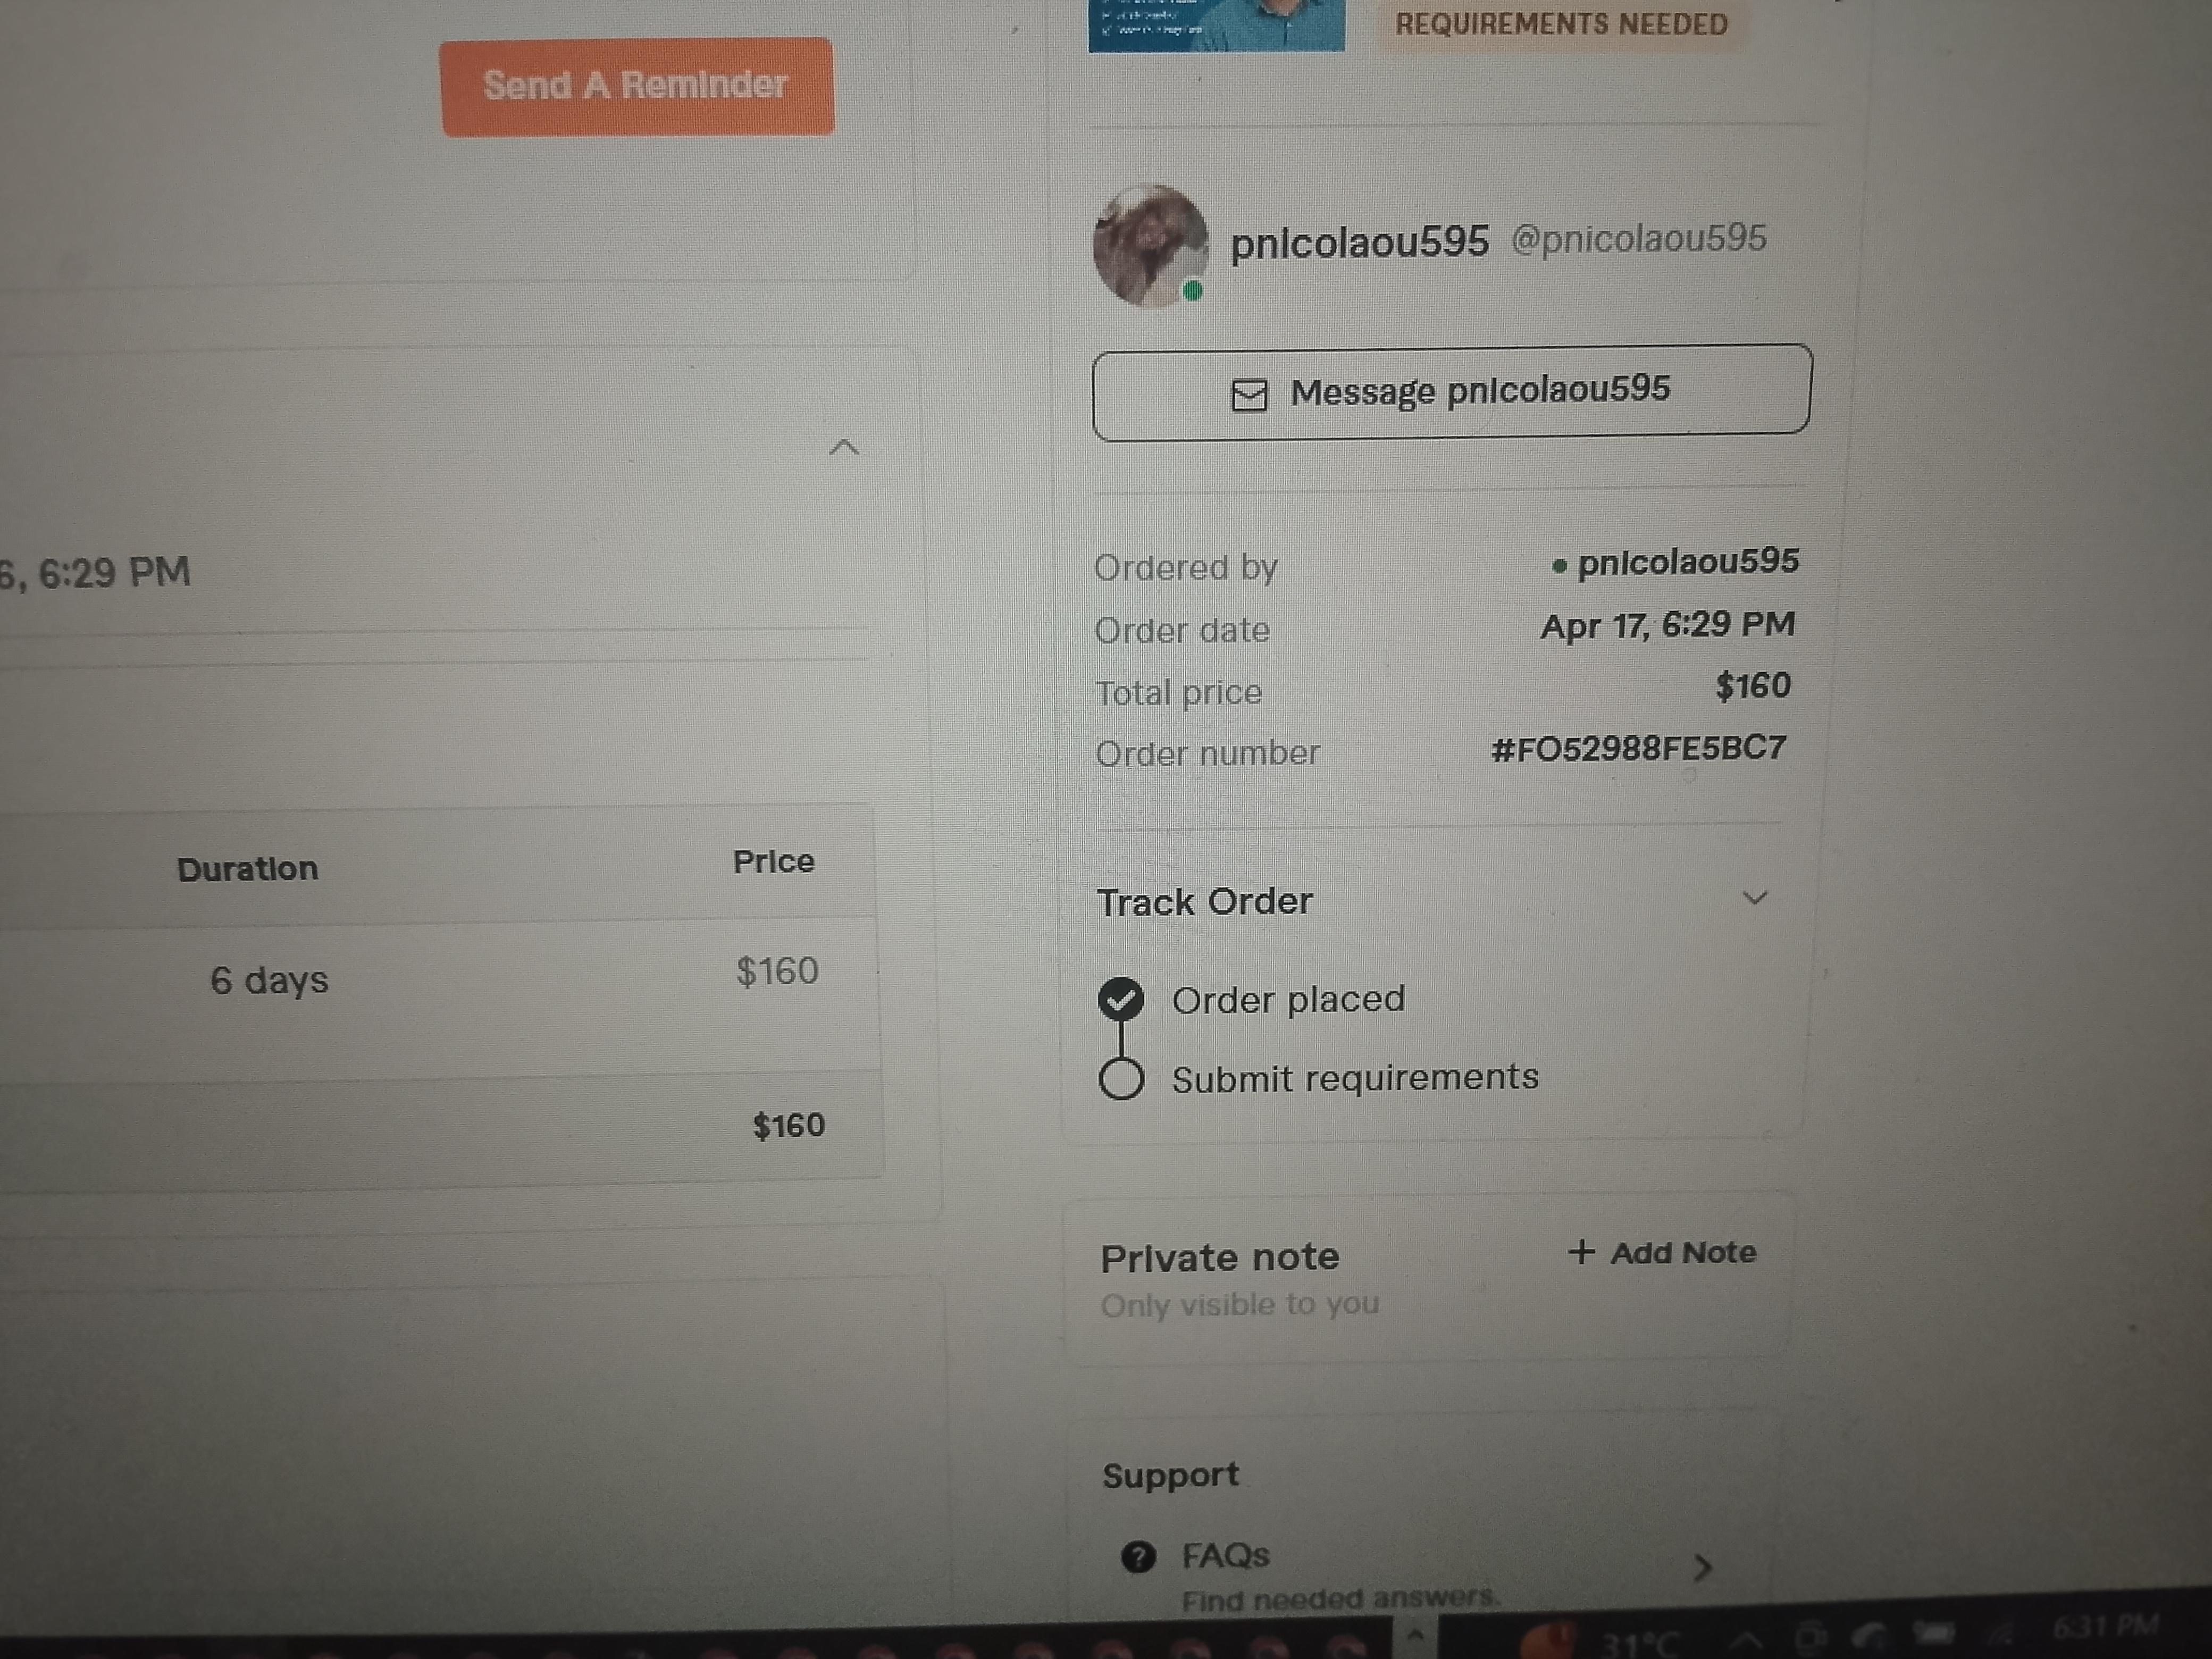Collapse the Track Order section chevron
This screenshot has height=1659, width=2212.
(1755, 898)
